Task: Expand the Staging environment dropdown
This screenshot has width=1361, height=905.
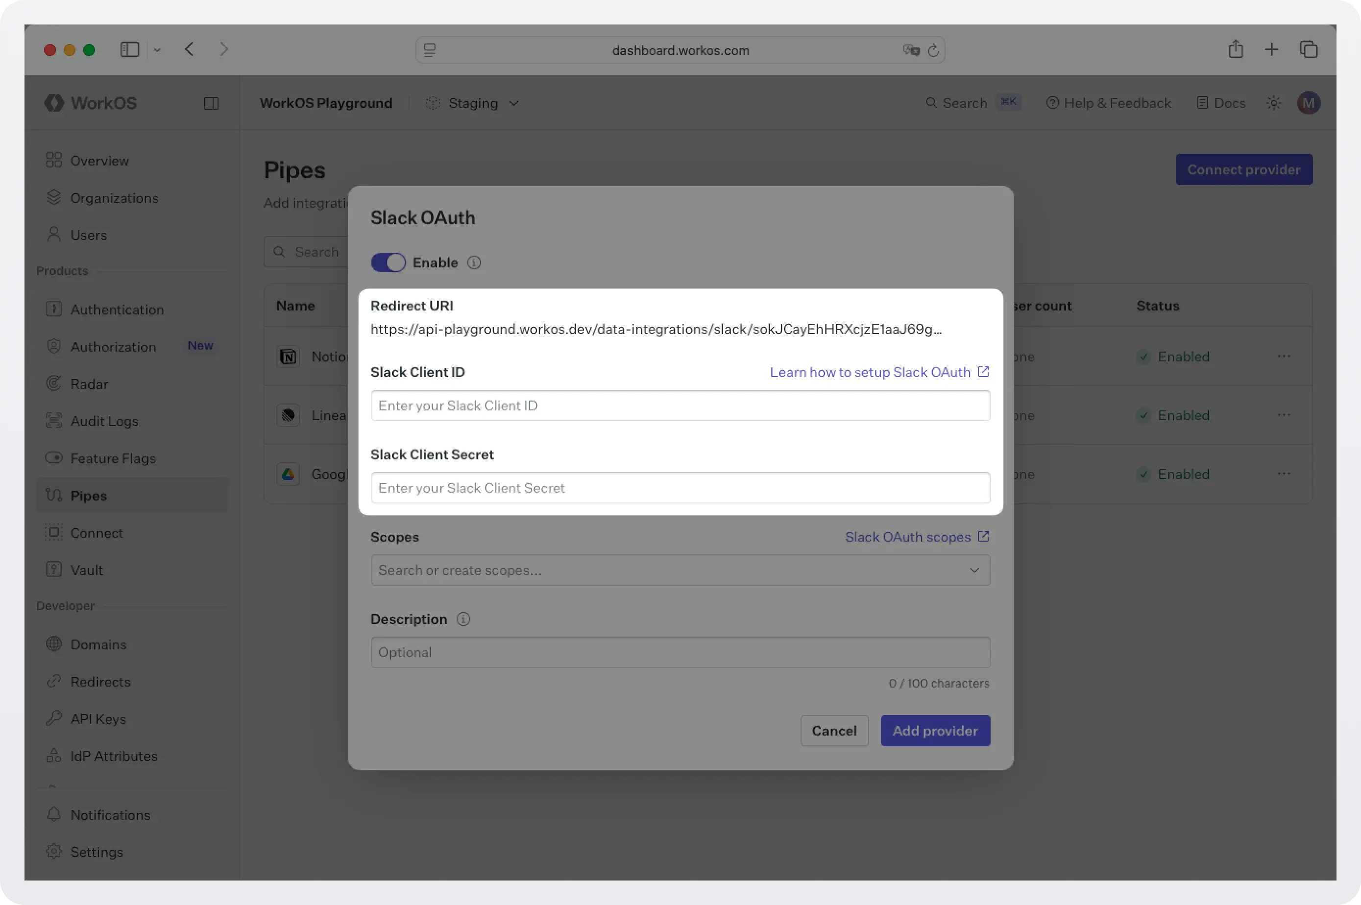Action: (x=513, y=103)
